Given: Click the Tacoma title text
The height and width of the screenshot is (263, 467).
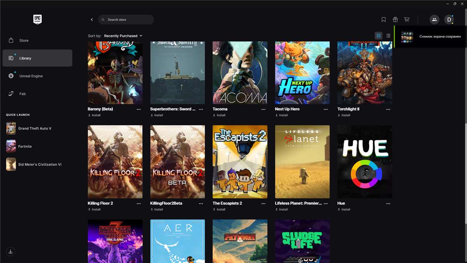Looking at the screenshot, I should pyautogui.click(x=220, y=109).
